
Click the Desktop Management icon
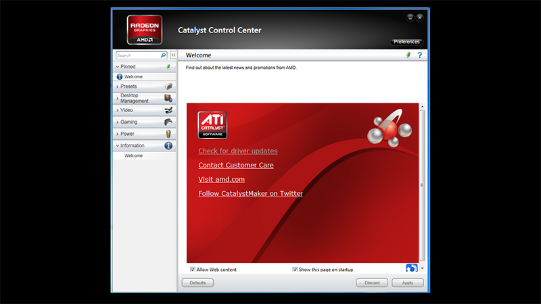[168, 98]
